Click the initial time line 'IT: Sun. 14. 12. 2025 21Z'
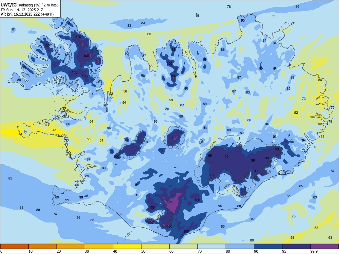 (x=22, y=10)
